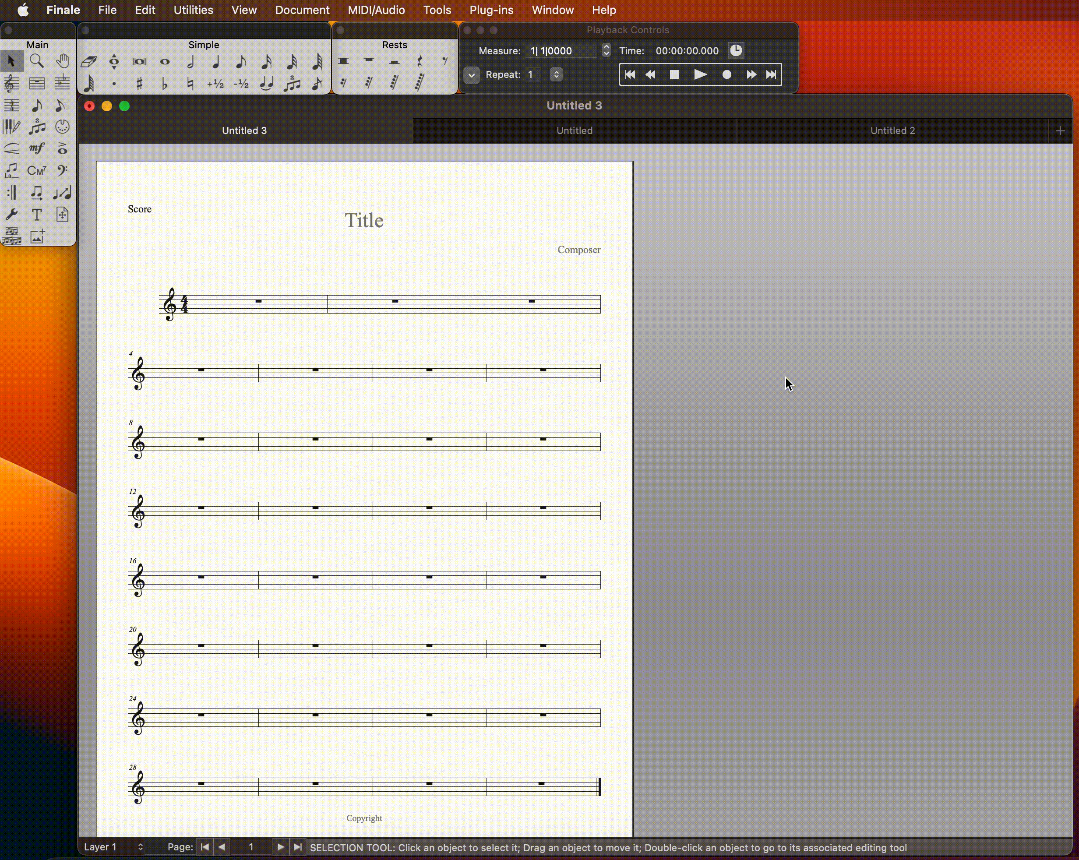Switch to the Untitled 2 tab
This screenshot has height=860, width=1079.
[892, 130]
